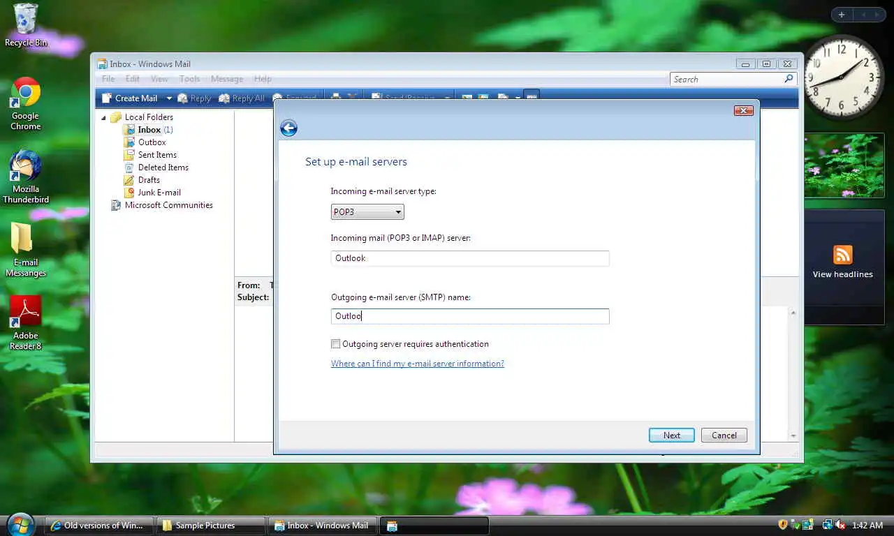Click the Incoming mail server text field
The height and width of the screenshot is (536, 894).
click(x=470, y=258)
